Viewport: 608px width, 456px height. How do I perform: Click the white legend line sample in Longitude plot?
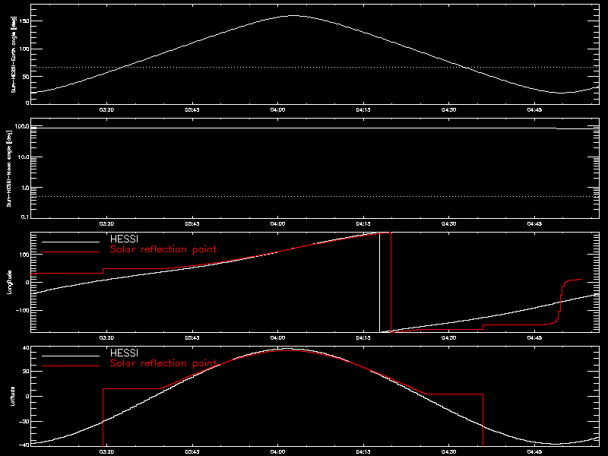[x=71, y=242]
